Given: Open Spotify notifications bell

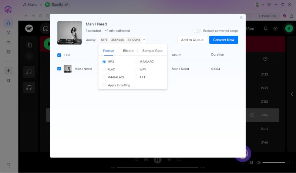Looking at the screenshot, I should pyautogui.click(x=266, y=28).
